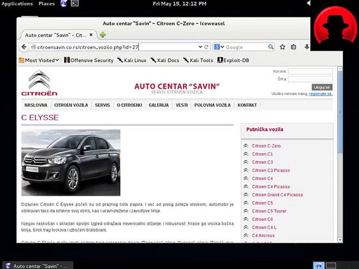
Task: Click the Citroën logo
Action: point(39,83)
